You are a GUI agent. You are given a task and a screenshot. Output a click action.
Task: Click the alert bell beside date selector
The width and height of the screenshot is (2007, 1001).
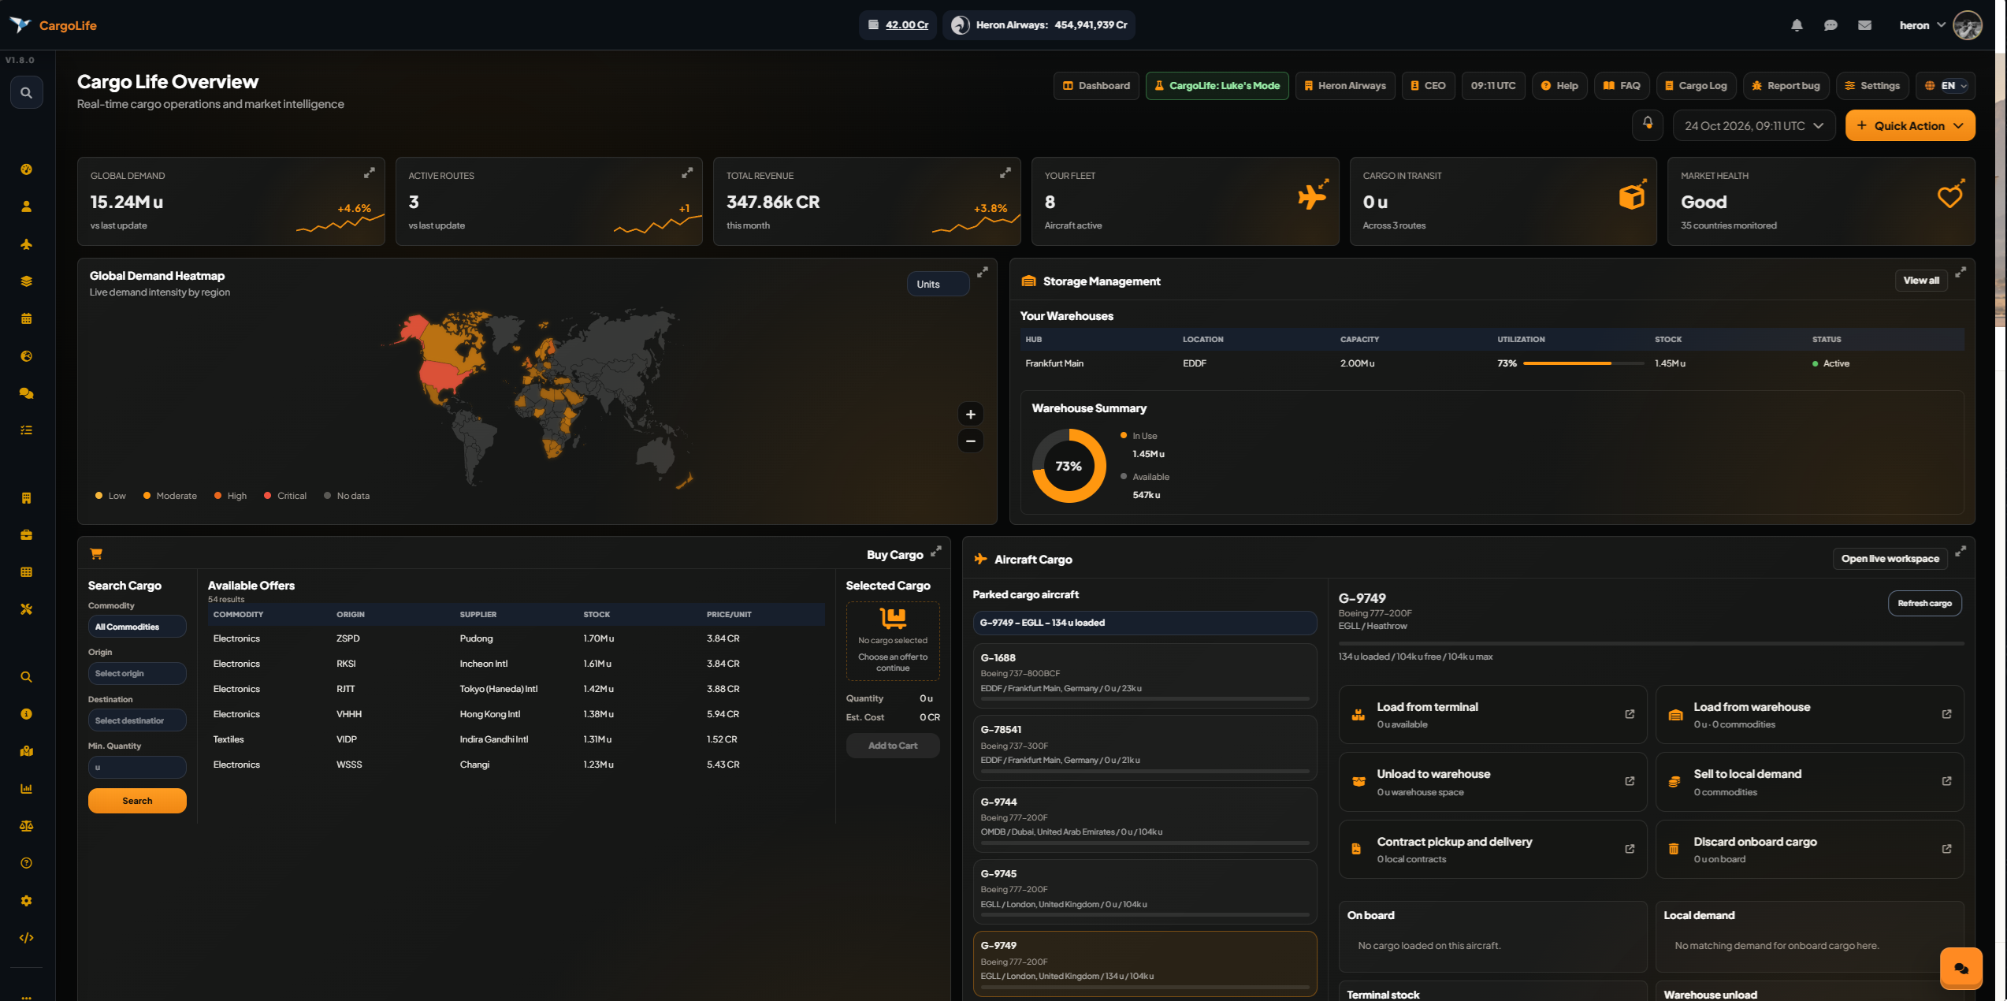tap(1648, 125)
